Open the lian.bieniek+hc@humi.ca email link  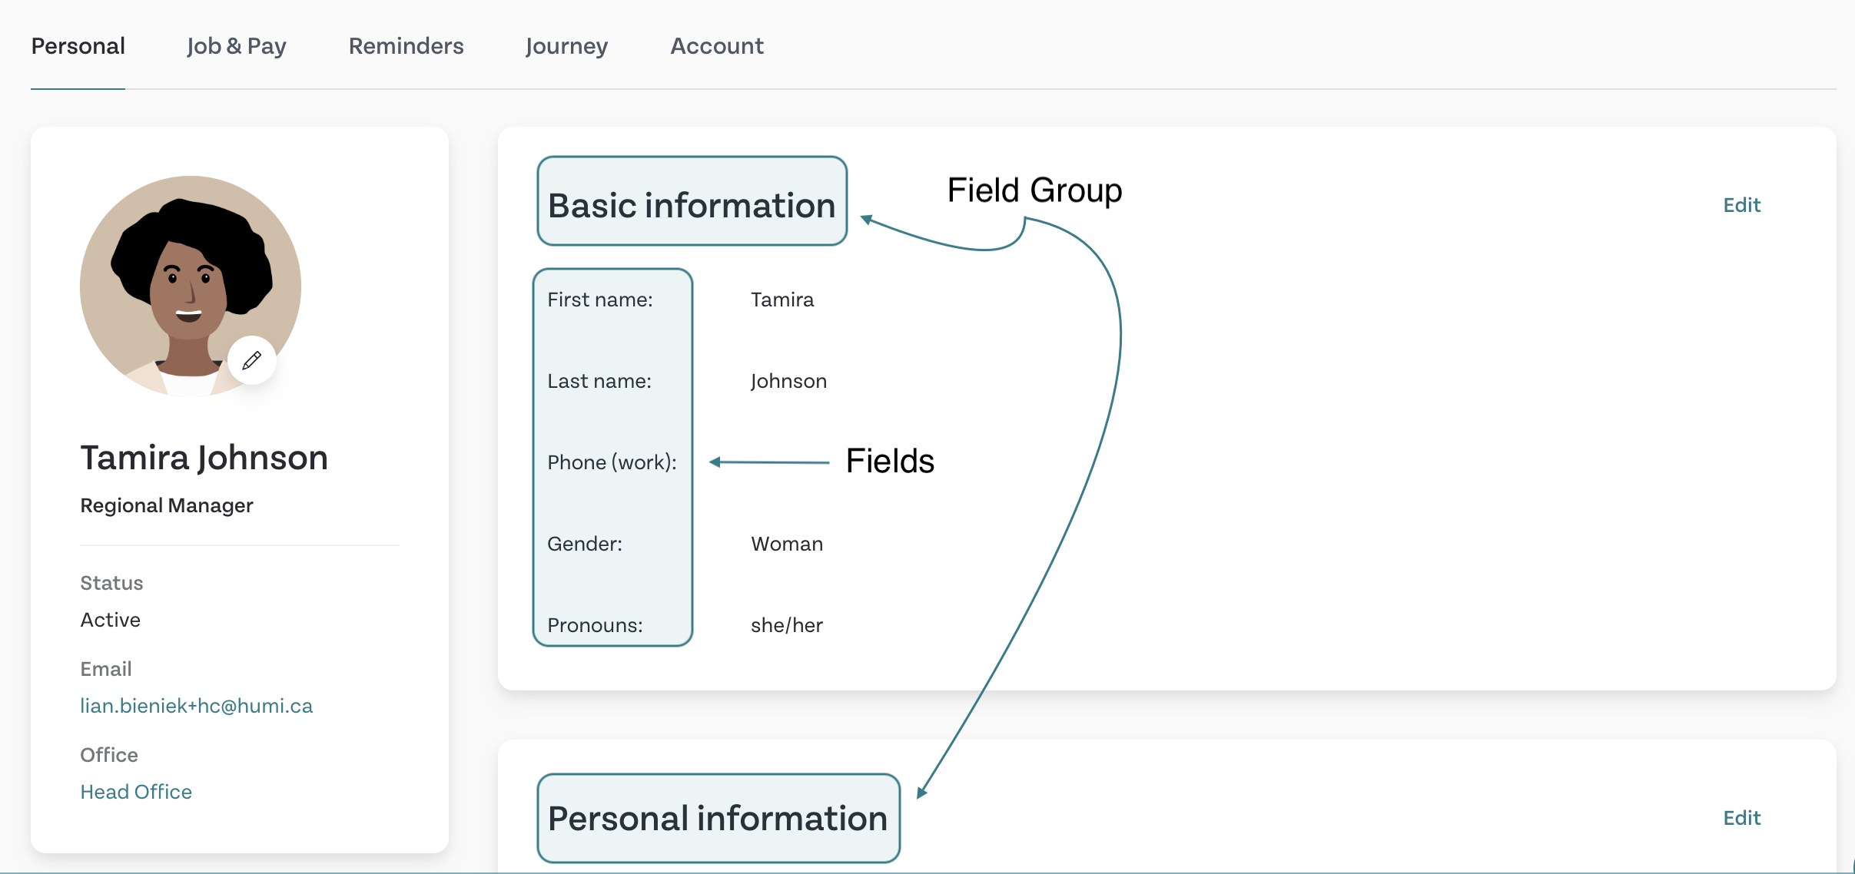[x=197, y=706]
